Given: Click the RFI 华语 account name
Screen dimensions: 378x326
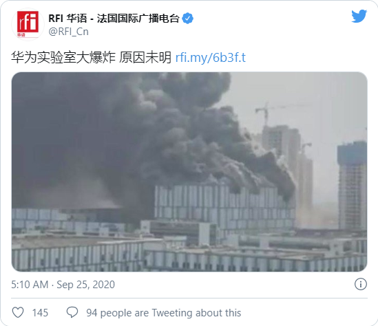Looking at the screenshot, I should tap(67, 19).
